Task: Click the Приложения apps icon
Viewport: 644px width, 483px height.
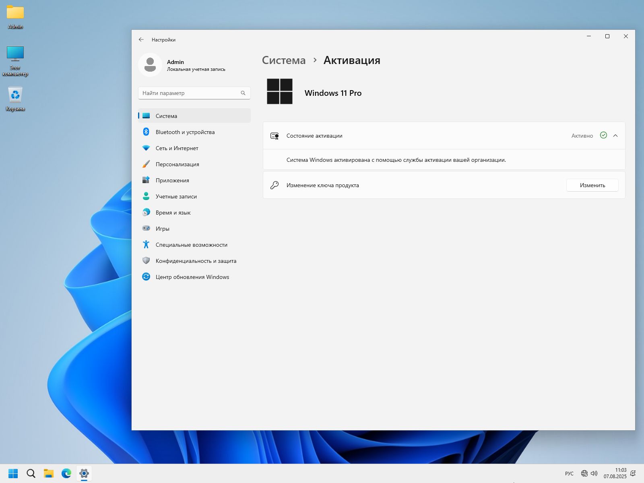Action: click(x=146, y=180)
